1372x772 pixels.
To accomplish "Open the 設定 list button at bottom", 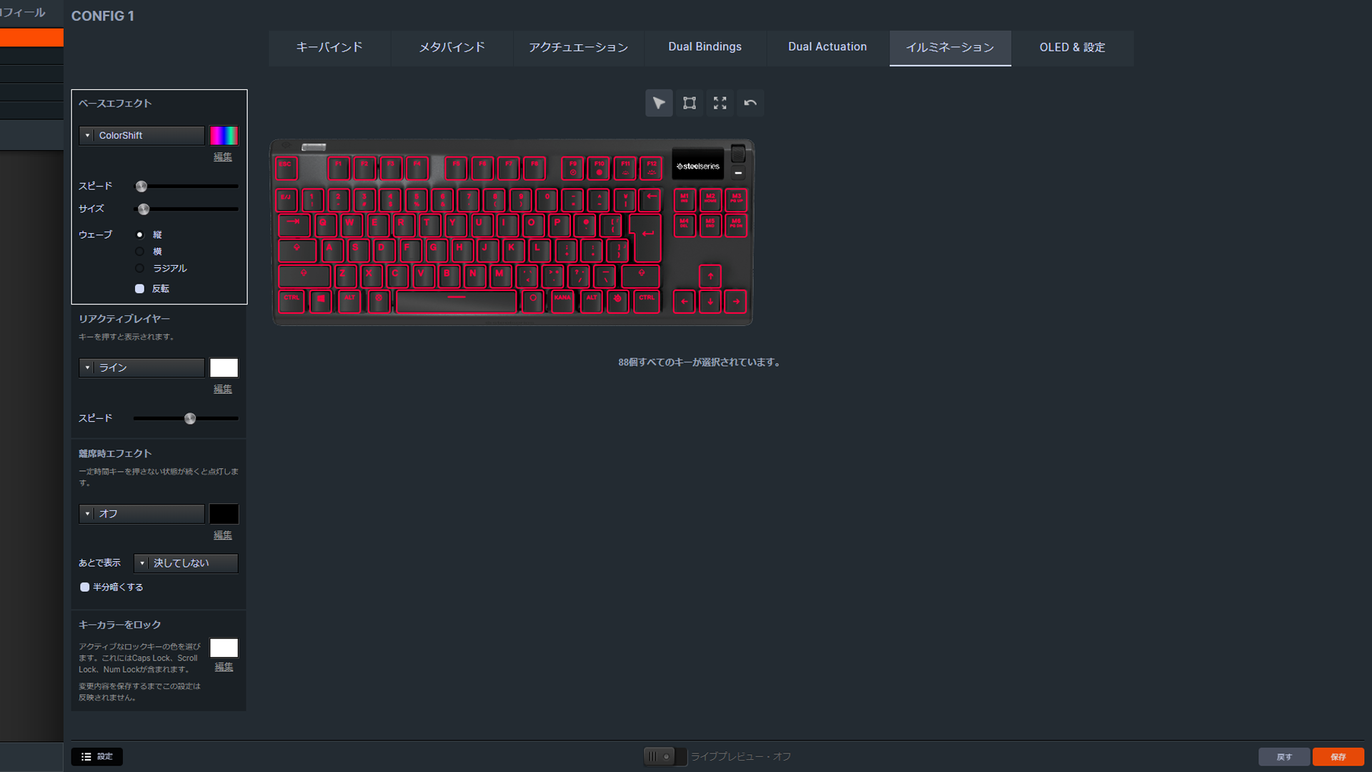I will coord(96,756).
